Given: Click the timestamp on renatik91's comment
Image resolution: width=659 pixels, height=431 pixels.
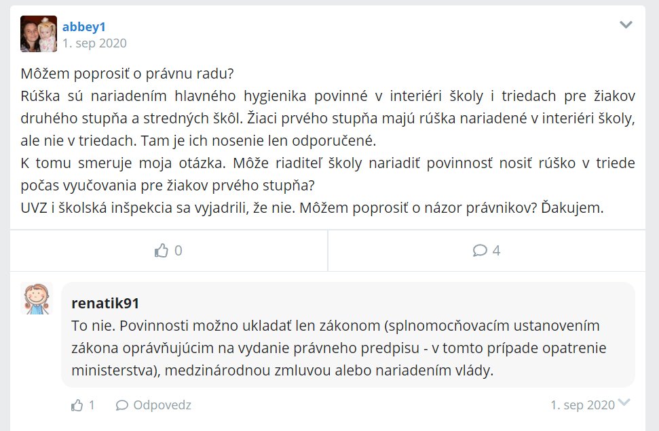Looking at the screenshot, I should (582, 405).
